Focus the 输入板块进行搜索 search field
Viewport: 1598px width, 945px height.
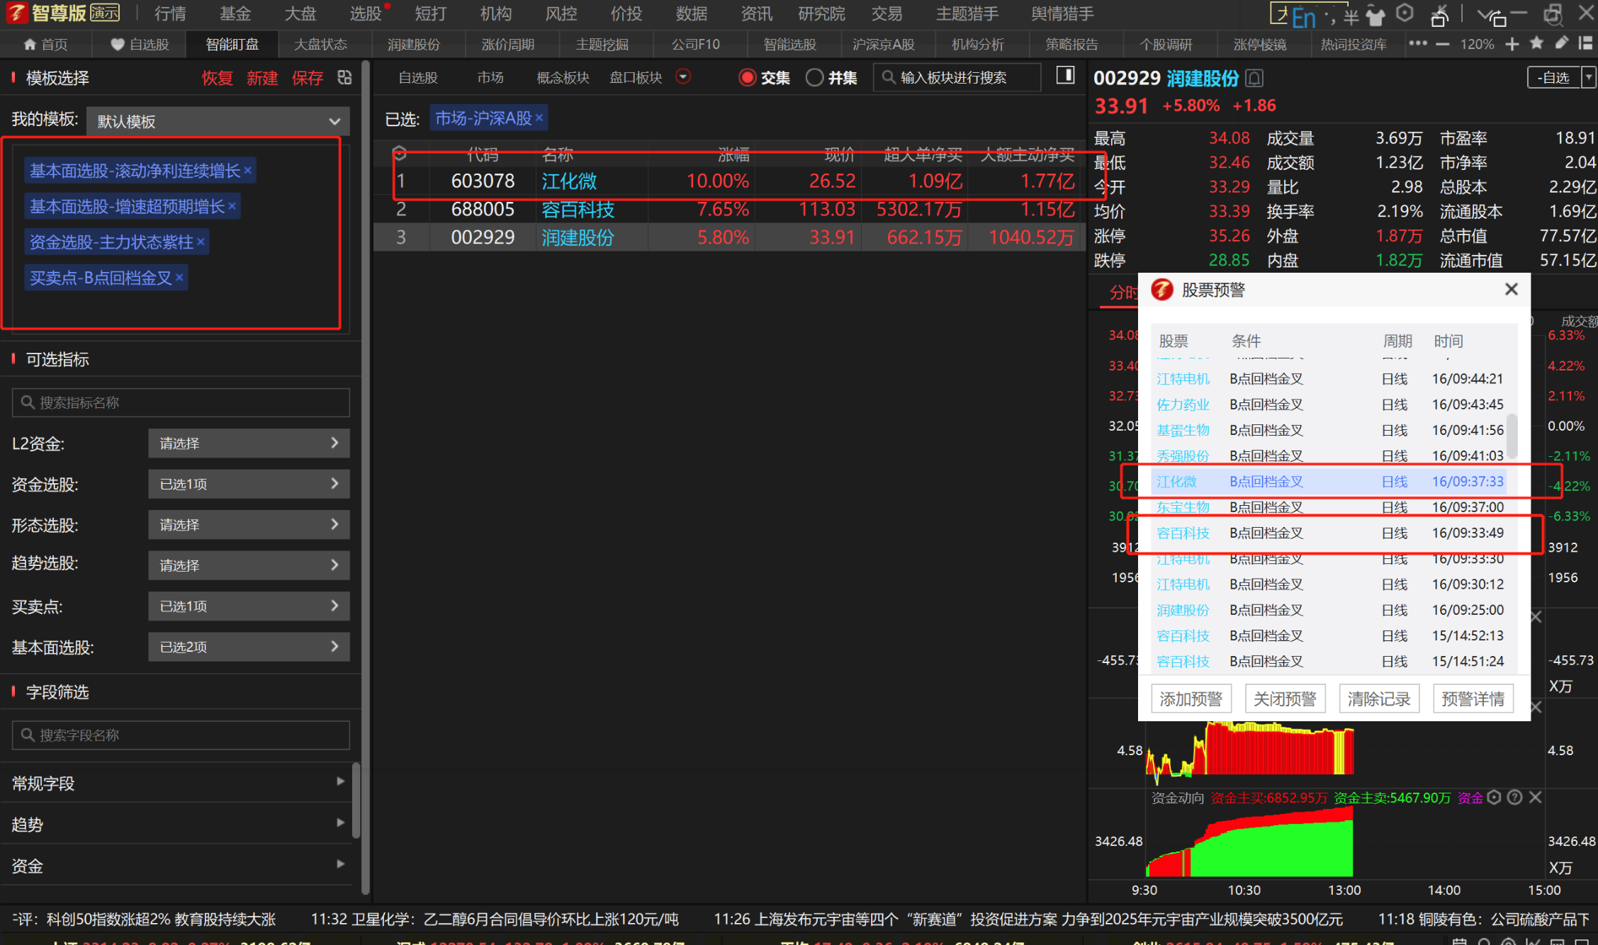pyautogui.click(x=957, y=77)
